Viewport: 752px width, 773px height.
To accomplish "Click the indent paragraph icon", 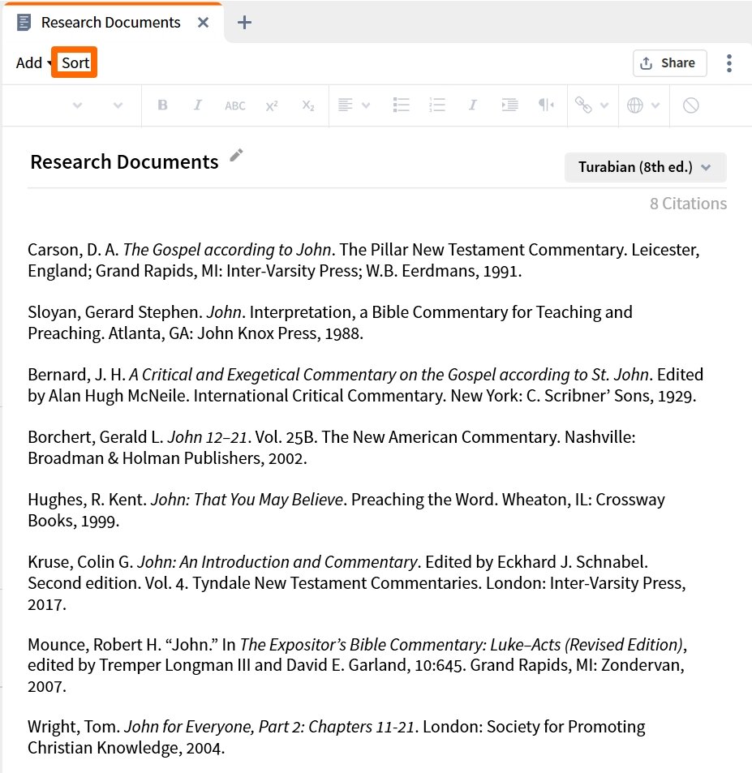I will (509, 105).
